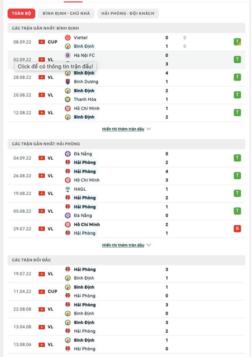251x357 pixels.
Task: Open 'Hiển thị thêm trận đấu' link under Hải Phòng
Action: (x=123, y=245)
